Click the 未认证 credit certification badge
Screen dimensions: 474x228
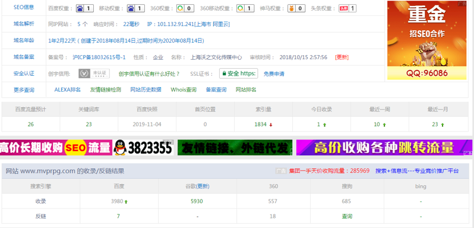tap(94, 73)
